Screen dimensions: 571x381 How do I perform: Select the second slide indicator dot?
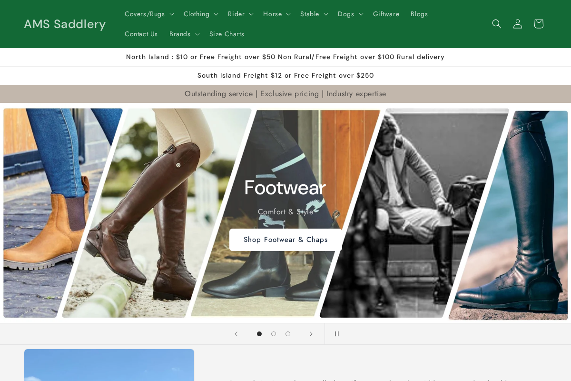274,334
